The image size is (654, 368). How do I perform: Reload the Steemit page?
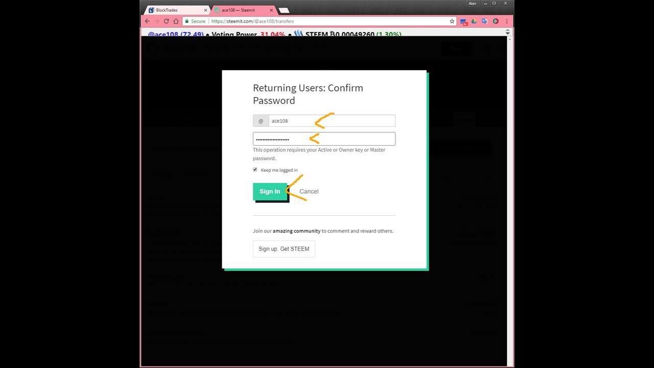(167, 21)
